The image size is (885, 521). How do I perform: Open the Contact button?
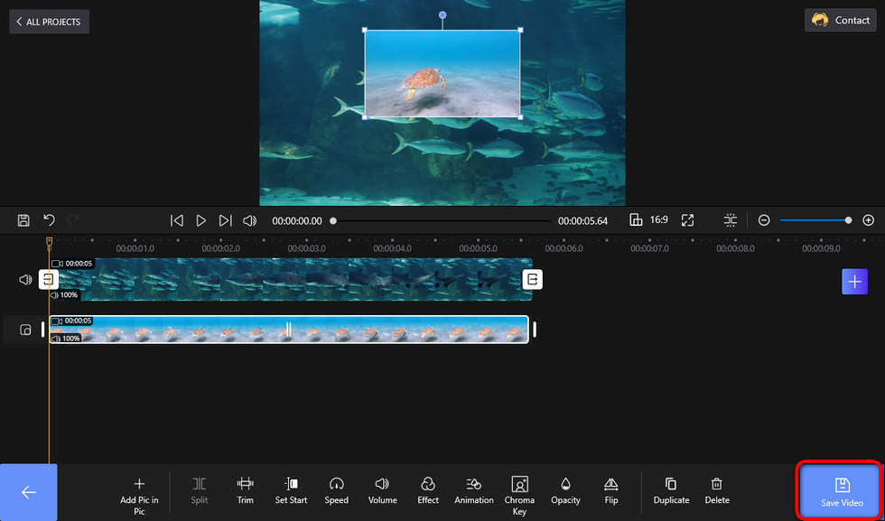pos(841,21)
